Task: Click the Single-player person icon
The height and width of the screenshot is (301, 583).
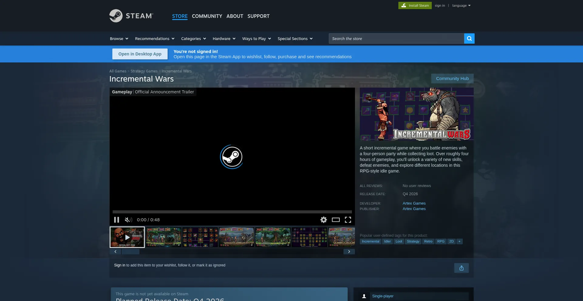Action: [x=364, y=296]
